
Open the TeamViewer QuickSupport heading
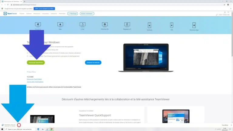pyautogui.click(x=95, y=115)
